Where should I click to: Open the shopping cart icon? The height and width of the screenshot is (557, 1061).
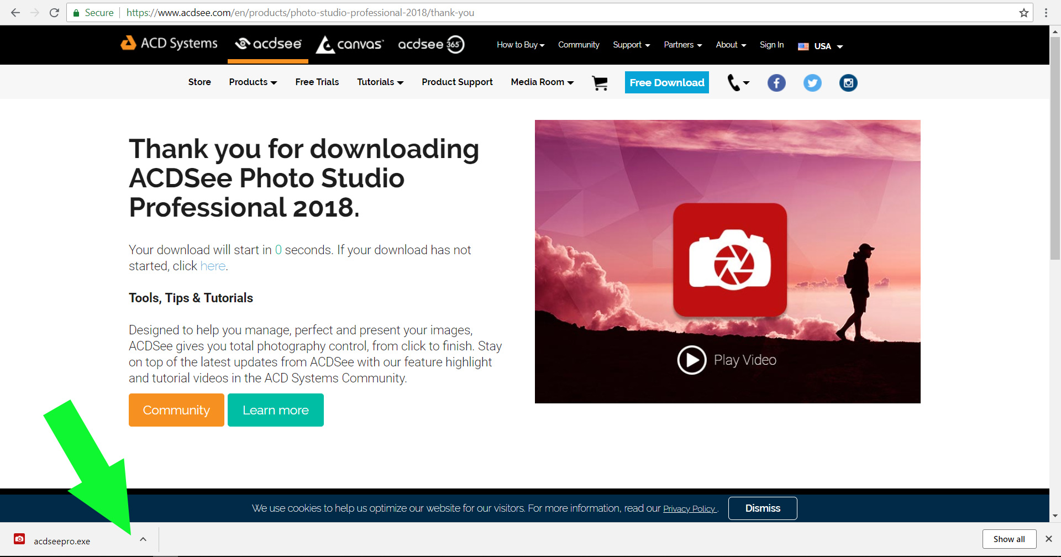tap(600, 83)
